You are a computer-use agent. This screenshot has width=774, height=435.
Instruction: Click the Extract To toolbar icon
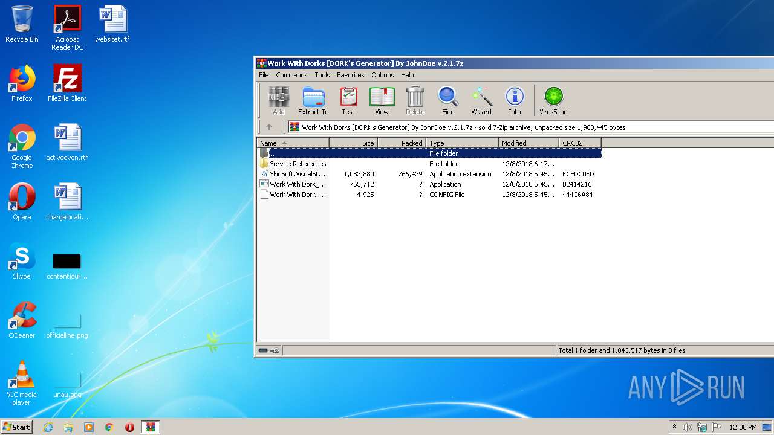(313, 100)
